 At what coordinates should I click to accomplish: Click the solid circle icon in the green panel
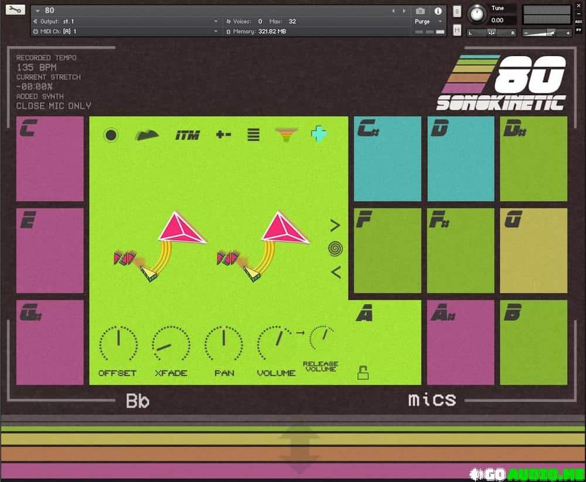(x=111, y=135)
